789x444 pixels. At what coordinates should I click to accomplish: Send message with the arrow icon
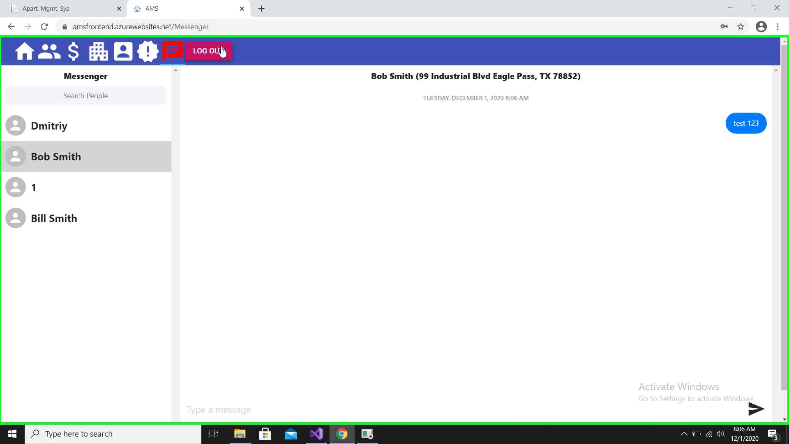coord(756,409)
